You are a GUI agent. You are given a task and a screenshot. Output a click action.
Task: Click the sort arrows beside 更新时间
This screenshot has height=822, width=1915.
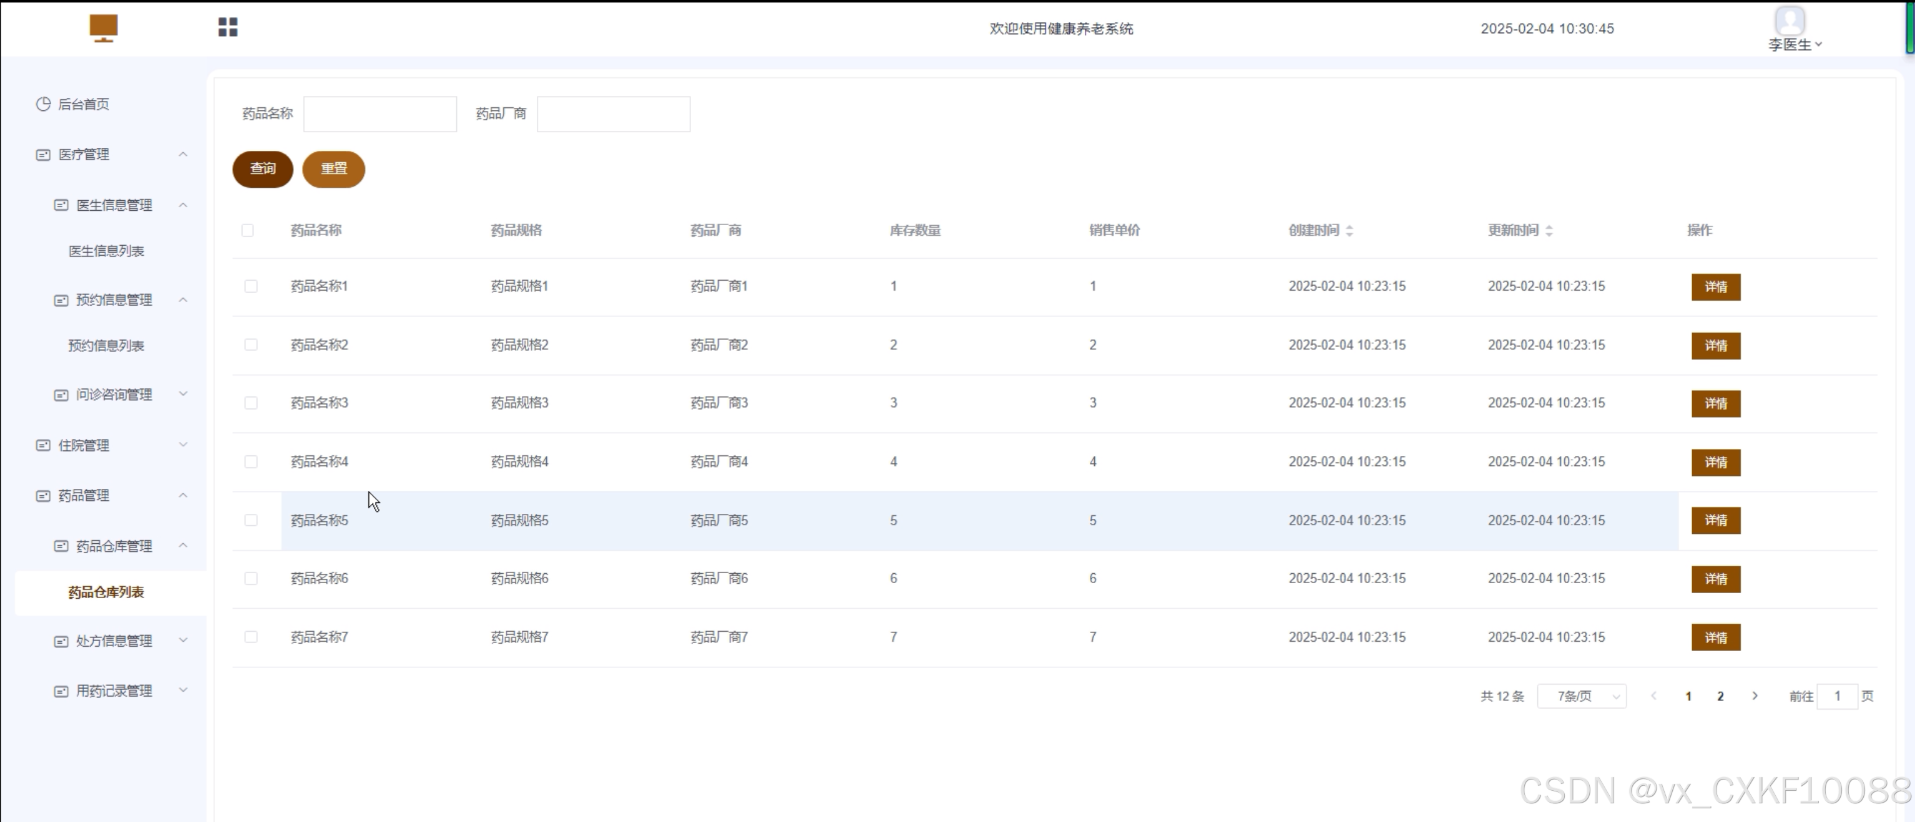[x=1549, y=231]
